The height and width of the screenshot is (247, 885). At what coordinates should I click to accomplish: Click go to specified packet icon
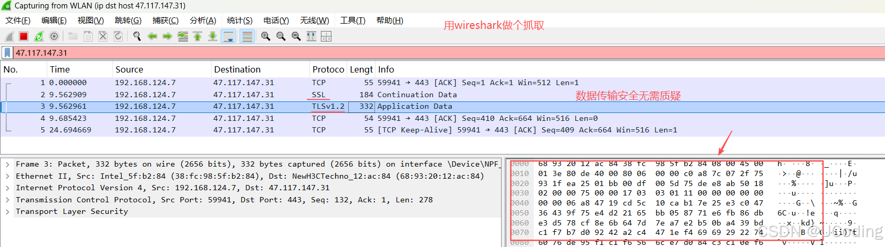click(182, 36)
